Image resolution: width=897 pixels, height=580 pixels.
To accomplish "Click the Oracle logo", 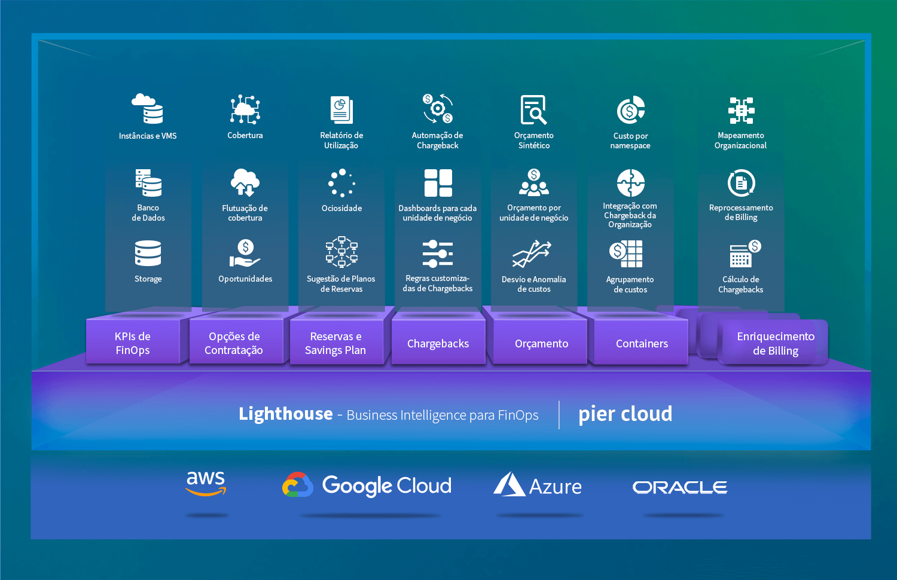I will pos(680,487).
